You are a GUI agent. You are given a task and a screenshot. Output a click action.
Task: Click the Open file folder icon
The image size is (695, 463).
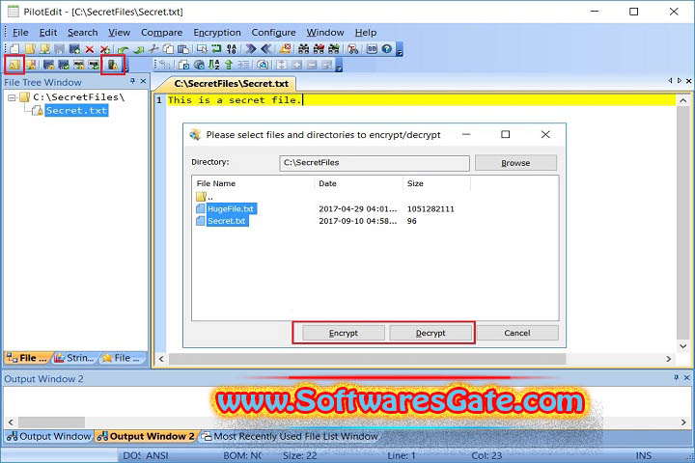click(x=30, y=49)
